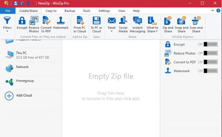Click 'Drag files here,' text
This screenshot has width=222, height=137.
click(x=111, y=93)
